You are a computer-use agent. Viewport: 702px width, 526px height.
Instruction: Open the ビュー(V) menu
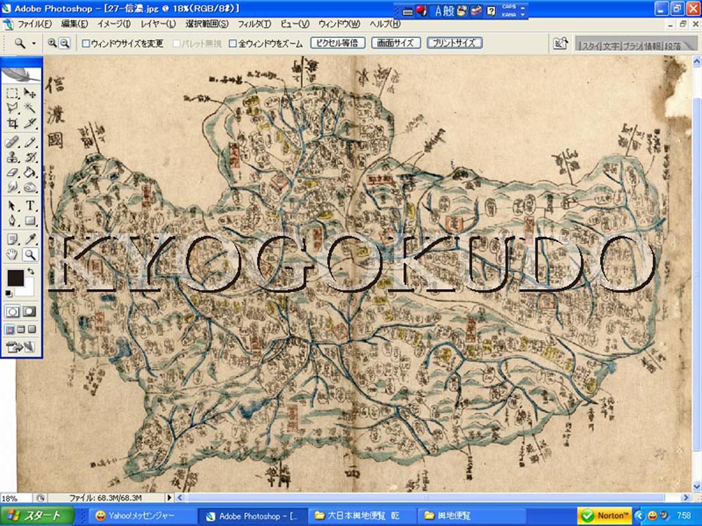(x=295, y=24)
